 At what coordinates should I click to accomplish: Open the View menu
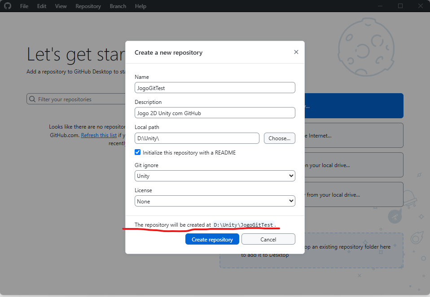click(x=61, y=6)
